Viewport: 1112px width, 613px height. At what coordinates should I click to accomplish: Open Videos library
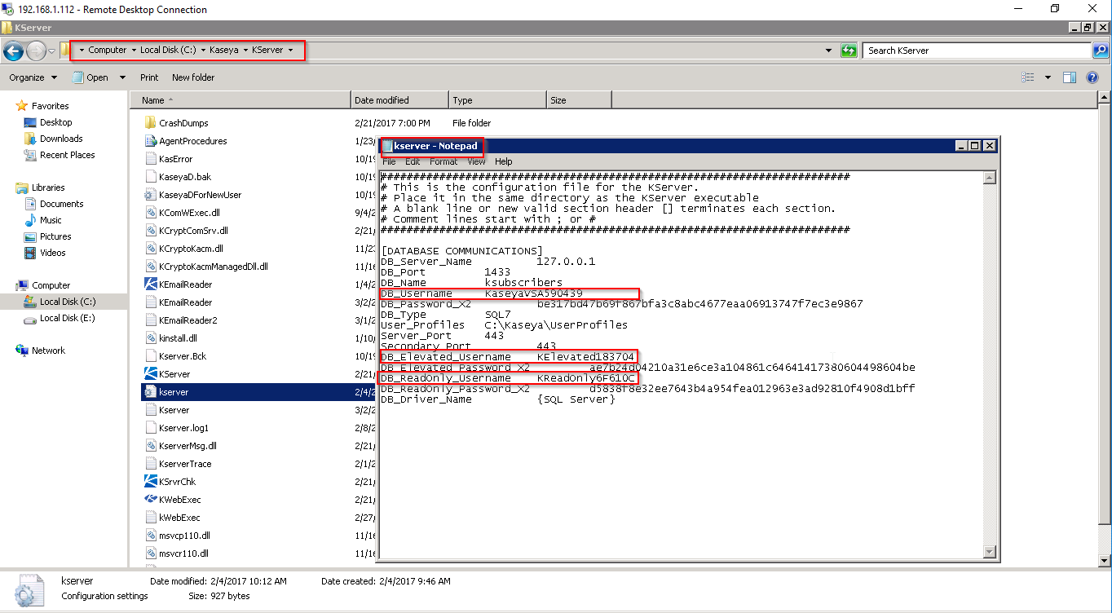[53, 253]
